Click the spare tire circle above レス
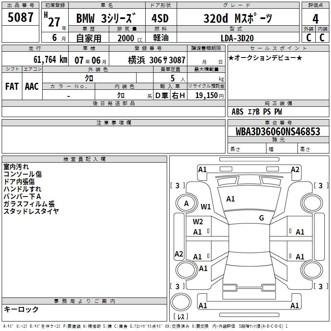Image resolution: width=331 pixels, height=331 pixels. [x=181, y=302]
